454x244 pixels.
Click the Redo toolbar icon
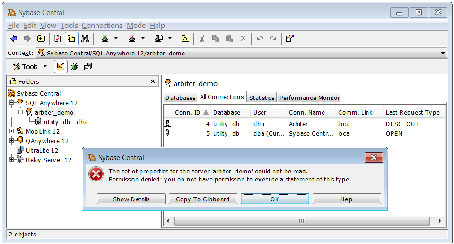pyautogui.click(x=273, y=38)
